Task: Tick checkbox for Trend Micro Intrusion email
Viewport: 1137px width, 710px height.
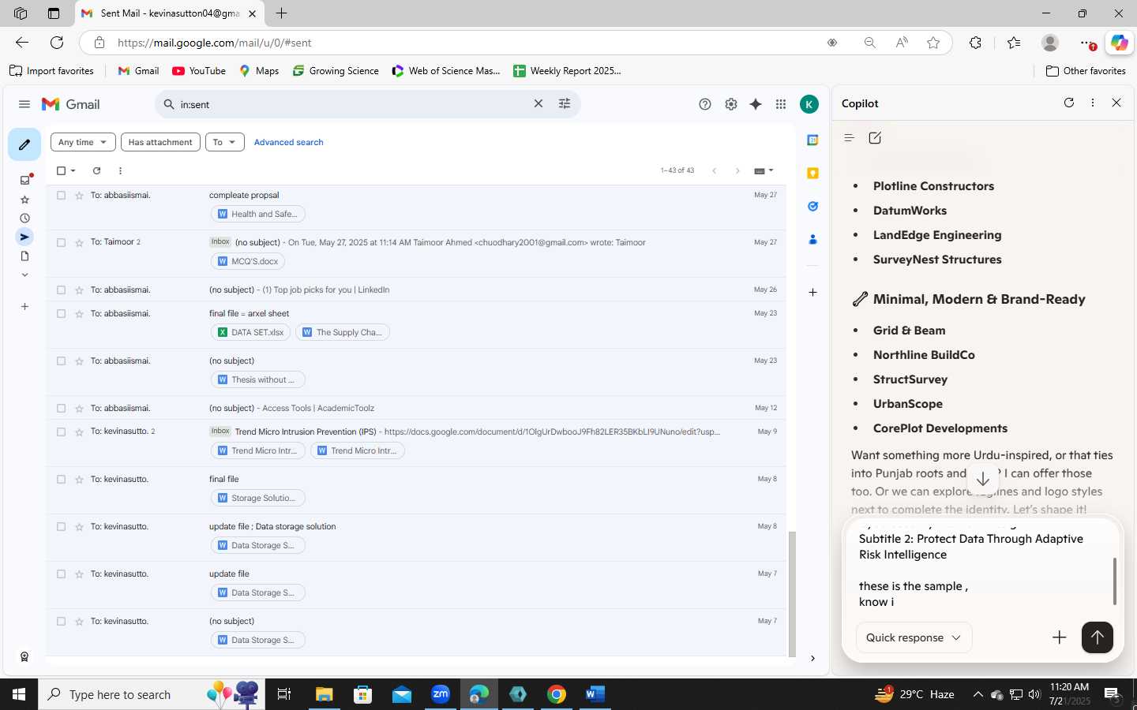Action: pyautogui.click(x=61, y=432)
